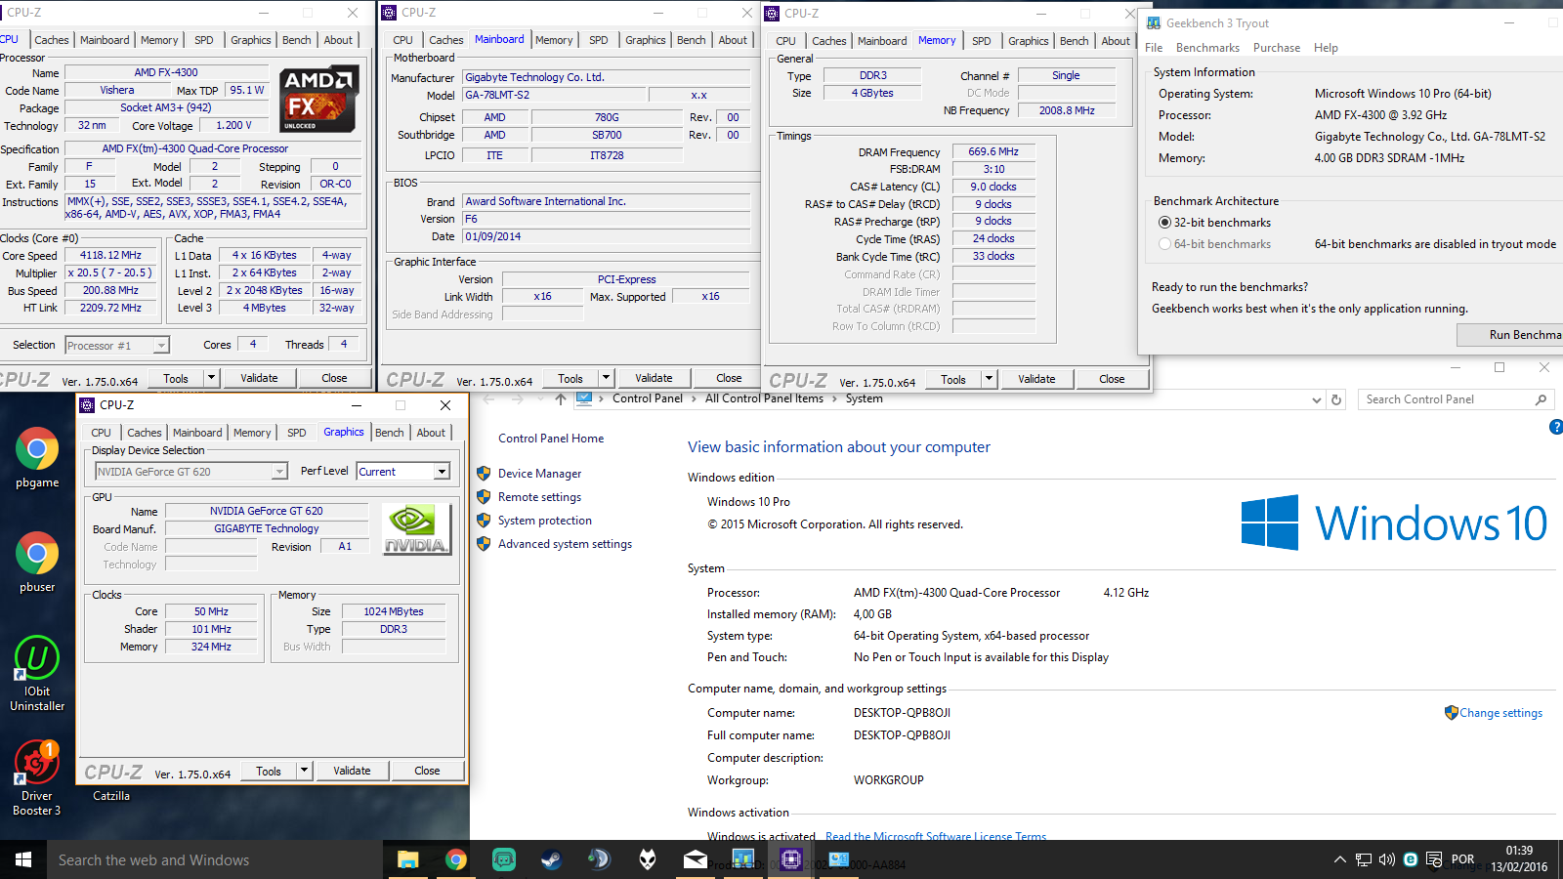
Task: Click the AMD FX logo in CPU-Z CPU window
Action: click(318, 100)
